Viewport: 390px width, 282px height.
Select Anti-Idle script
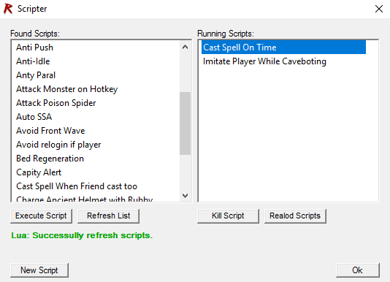[x=96, y=61]
